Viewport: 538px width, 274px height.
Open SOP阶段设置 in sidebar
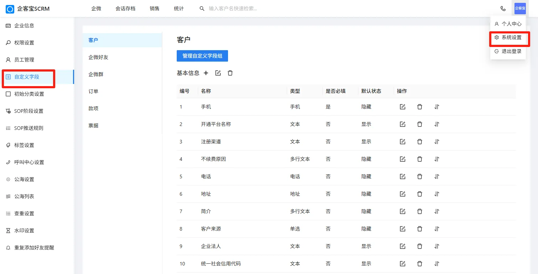click(x=37, y=111)
